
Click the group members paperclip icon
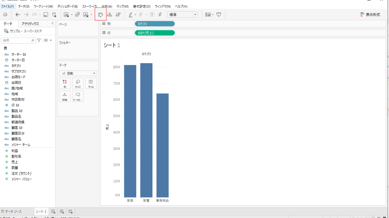pyautogui.click(x=141, y=15)
